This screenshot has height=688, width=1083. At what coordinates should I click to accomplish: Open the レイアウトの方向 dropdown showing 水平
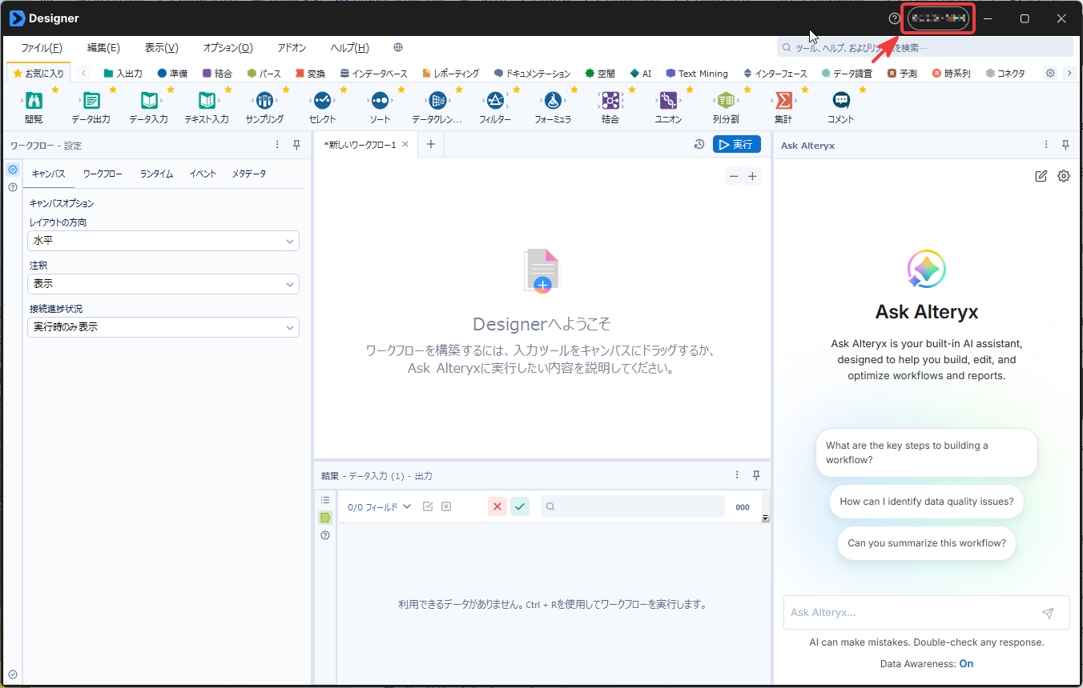tap(163, 241)
